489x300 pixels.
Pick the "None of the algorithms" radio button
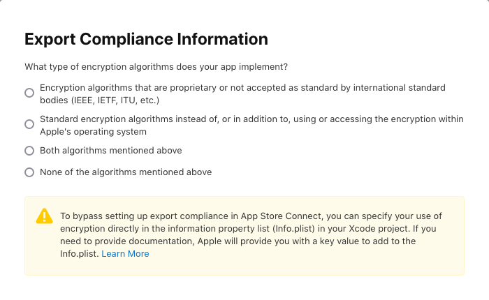tap(29, 172)
